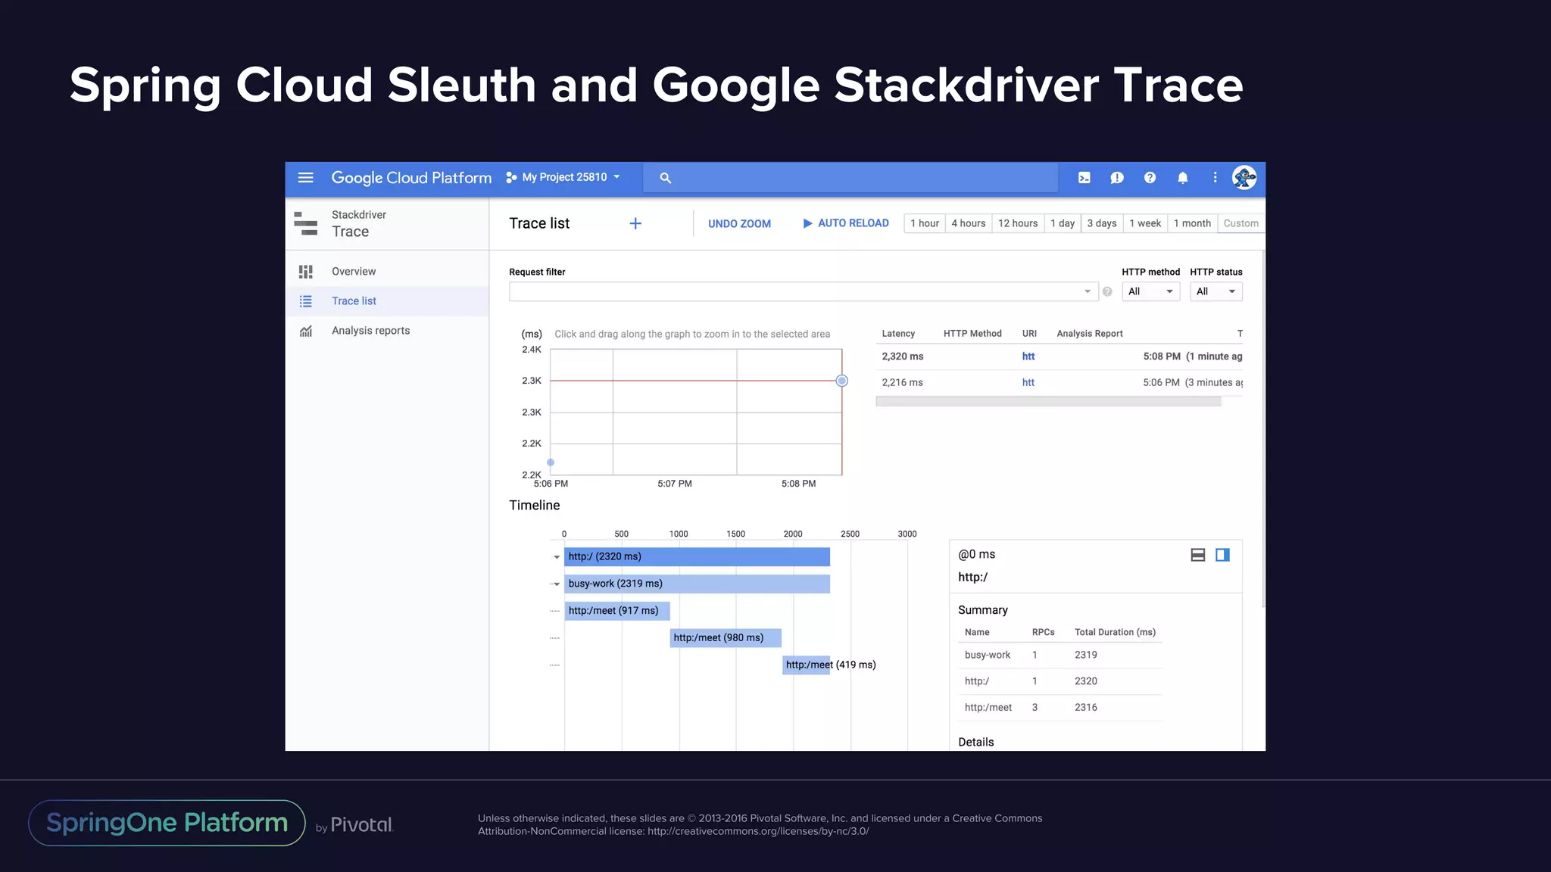Select the 2,320 ms trace row

pyautogui.click(x=1059, y=357)
